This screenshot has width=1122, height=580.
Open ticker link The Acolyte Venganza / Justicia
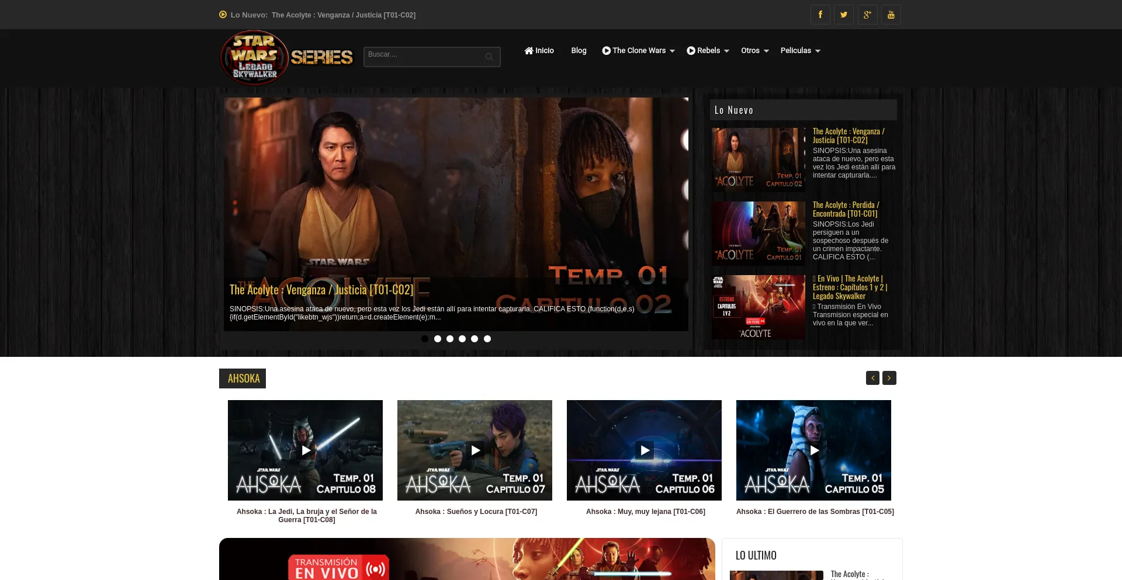344,15
